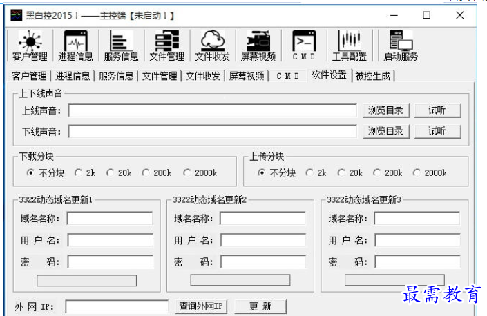This screenshot has height=316, width=487.
Task: Focus the 外网IP input field
Action: coord(117,306)
